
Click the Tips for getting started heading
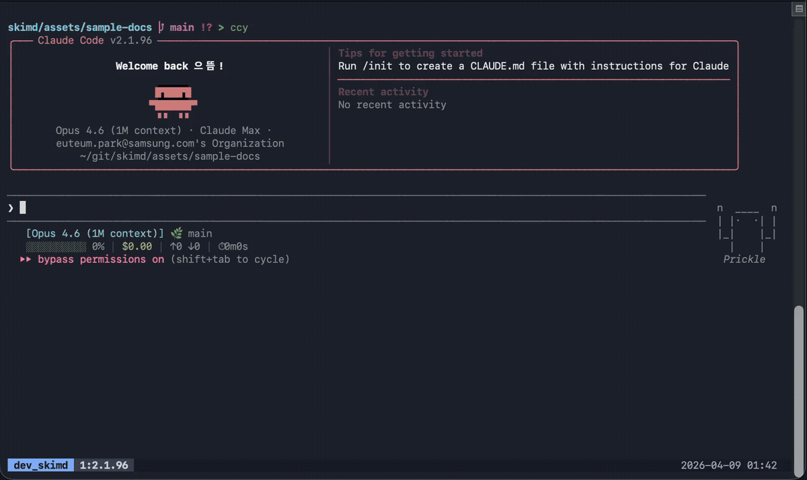pyautogui.click(x=410, y=53)
